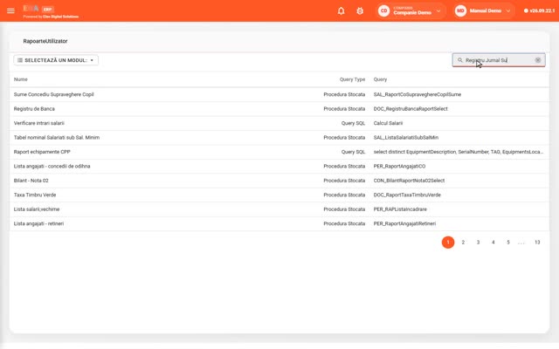Sort by the Query column header
The width and height of the screenshot is (559, 349).
(380, 79)
